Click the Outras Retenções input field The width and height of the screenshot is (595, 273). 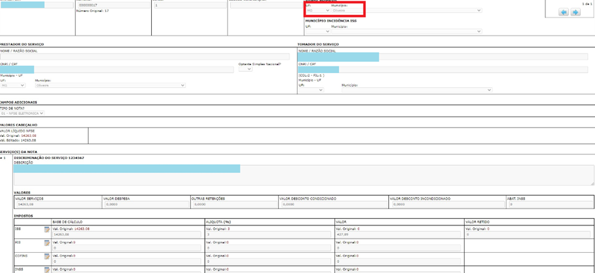(x=234, y=204)
